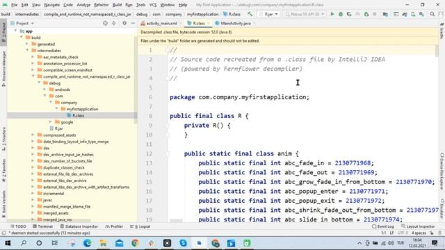Collapse the build folder
The height and width of the screenshot is (250, 445).
(x=22, y=37)
